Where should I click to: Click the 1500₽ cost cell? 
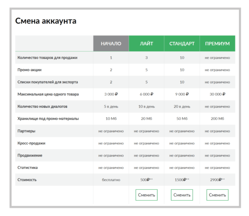point(182,180)
